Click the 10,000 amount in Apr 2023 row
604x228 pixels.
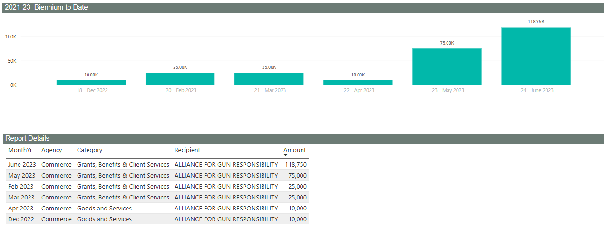tap(298, 209)
